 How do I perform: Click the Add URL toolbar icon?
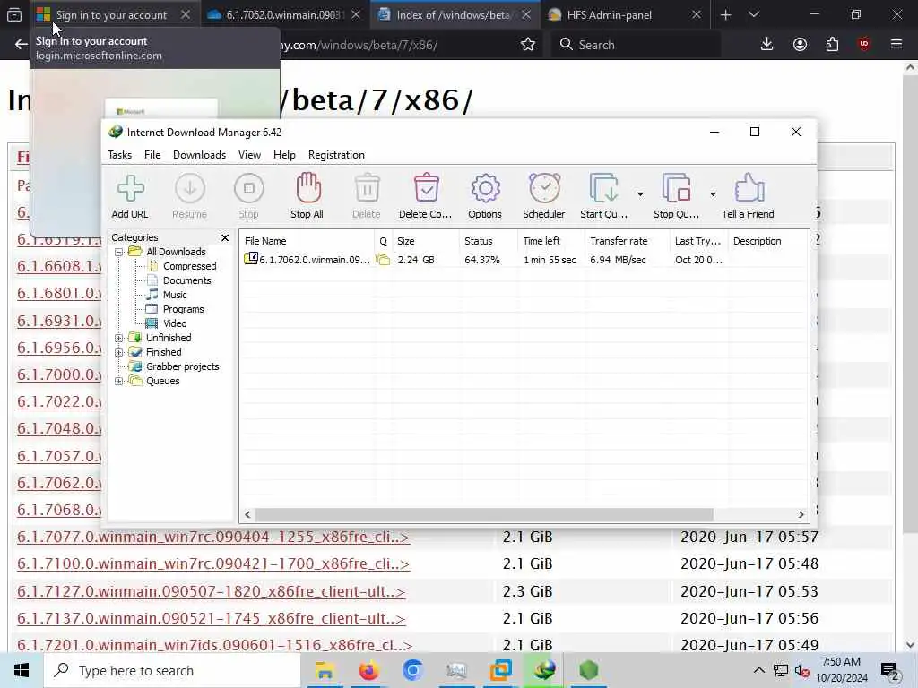pos(130,196)
